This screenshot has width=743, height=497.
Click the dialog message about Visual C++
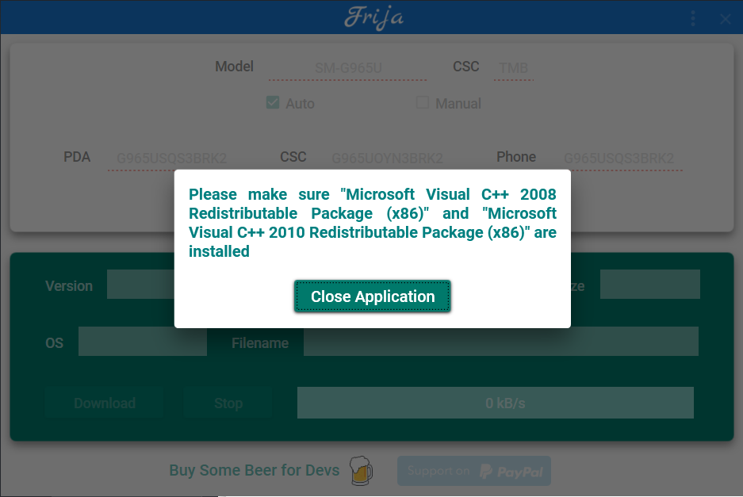[373, 223]
